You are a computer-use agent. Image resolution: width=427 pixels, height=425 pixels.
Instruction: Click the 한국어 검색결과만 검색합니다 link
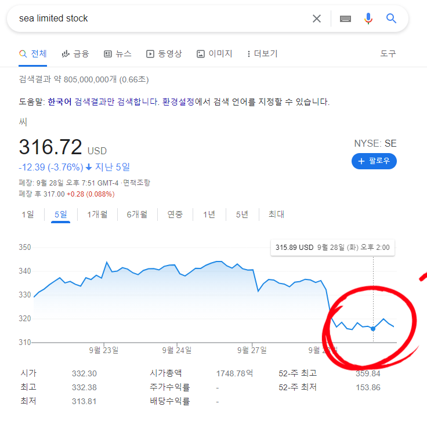[x=103, y=102]
